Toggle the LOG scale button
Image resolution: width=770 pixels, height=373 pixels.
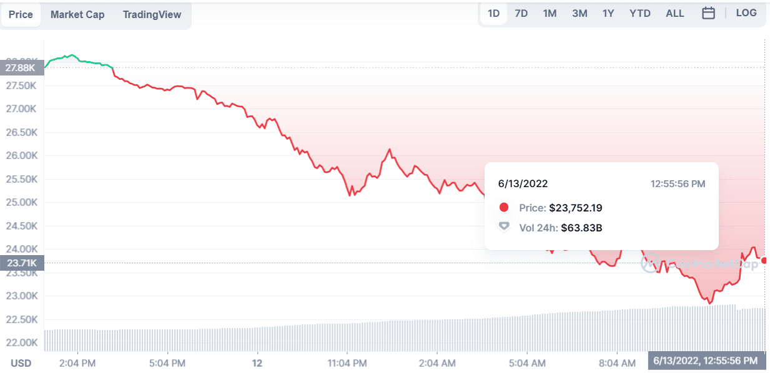tap(746, 13)
